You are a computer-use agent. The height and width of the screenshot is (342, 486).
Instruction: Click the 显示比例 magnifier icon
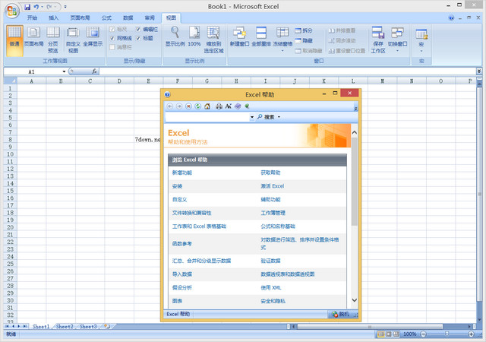(x=174, y=33)
